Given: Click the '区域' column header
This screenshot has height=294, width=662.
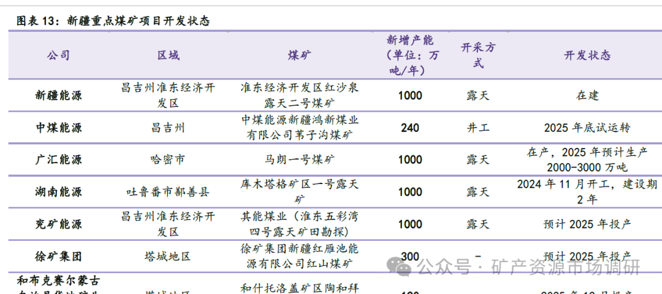Looking at the screenshot, I should (x=168, y=55).
